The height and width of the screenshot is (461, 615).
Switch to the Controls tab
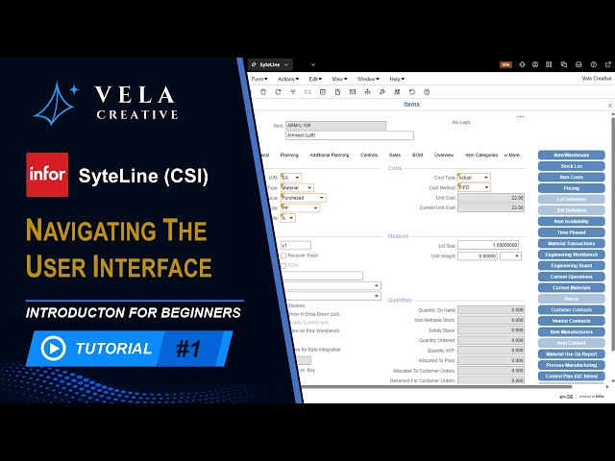tap(369, 156)
